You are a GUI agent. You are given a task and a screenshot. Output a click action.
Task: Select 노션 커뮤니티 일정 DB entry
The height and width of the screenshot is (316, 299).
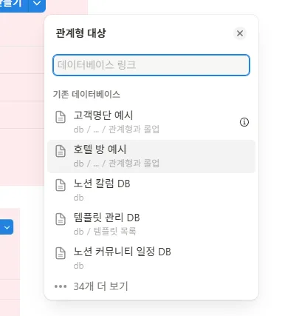point(151,258)
